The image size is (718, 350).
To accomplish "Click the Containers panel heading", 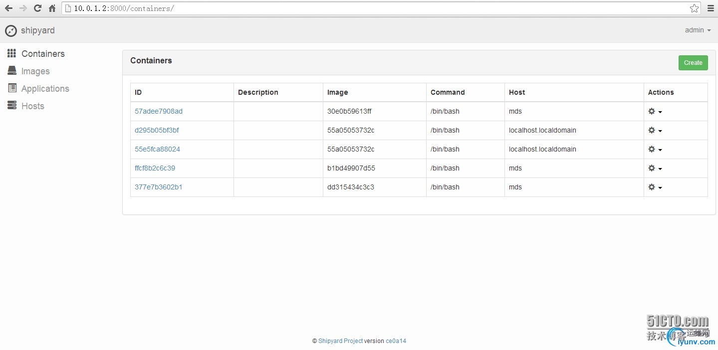I will [151, 60].
